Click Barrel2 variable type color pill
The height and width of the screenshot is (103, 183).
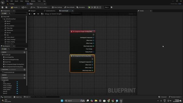(17, 92)
